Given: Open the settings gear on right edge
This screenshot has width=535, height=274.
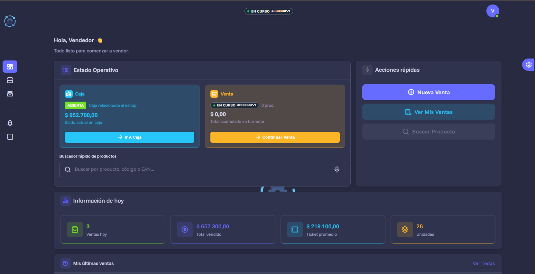Looking at the screenshot, I should tap(529, 65).
